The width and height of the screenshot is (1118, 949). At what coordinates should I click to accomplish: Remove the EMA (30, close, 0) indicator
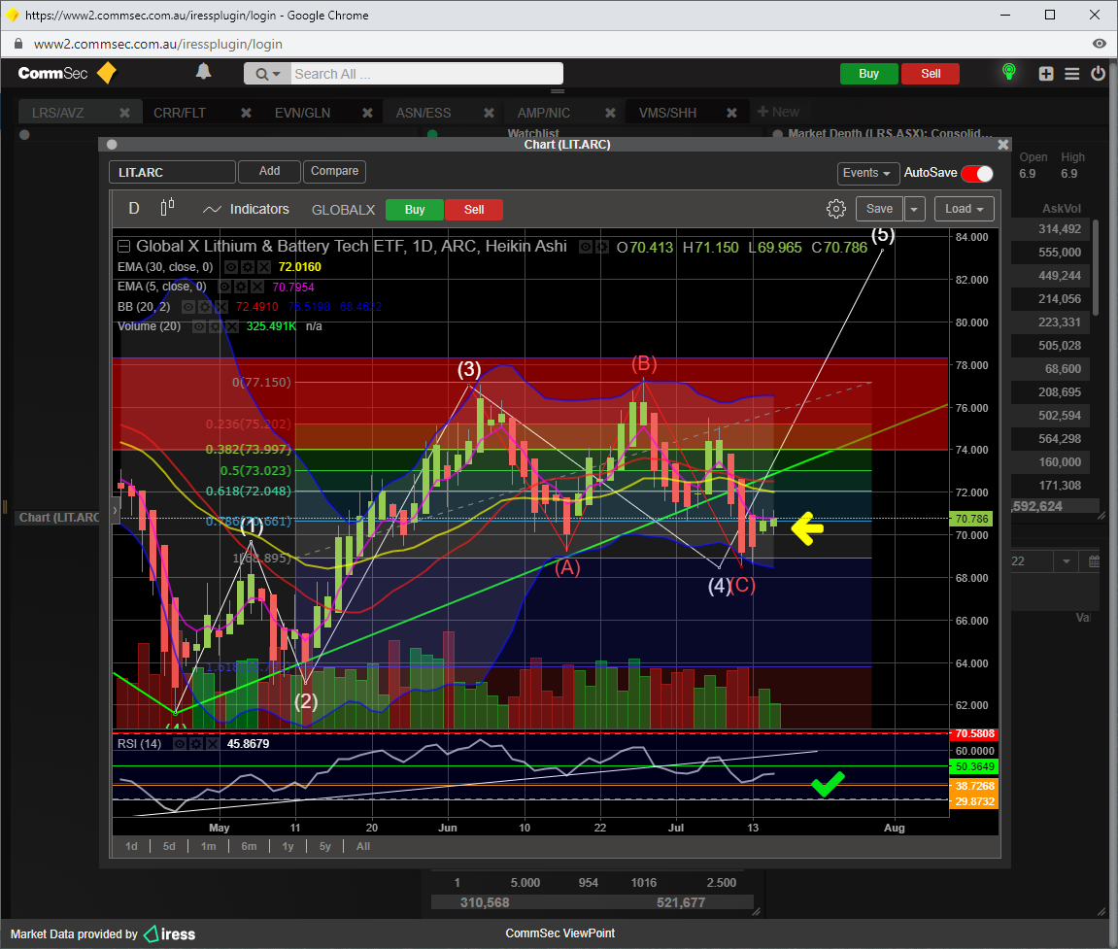click(264, 267)
